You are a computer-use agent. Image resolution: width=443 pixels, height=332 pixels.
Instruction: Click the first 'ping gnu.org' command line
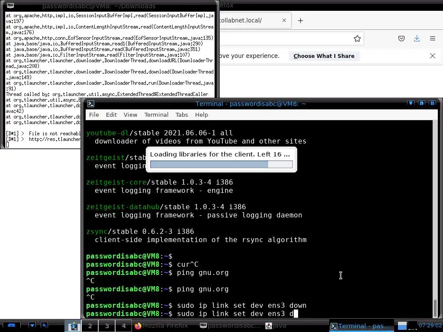(x=202, y=273)
